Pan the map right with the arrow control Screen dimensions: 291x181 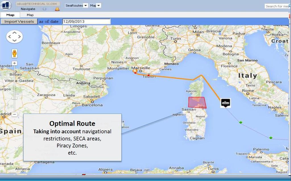pos(20,37)
